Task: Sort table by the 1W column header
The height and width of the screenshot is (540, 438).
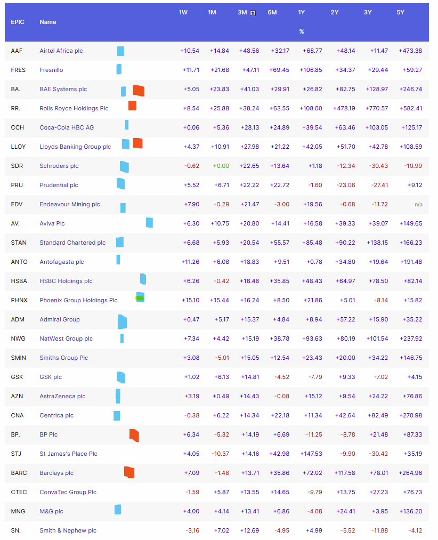Action: pos(183,12)
